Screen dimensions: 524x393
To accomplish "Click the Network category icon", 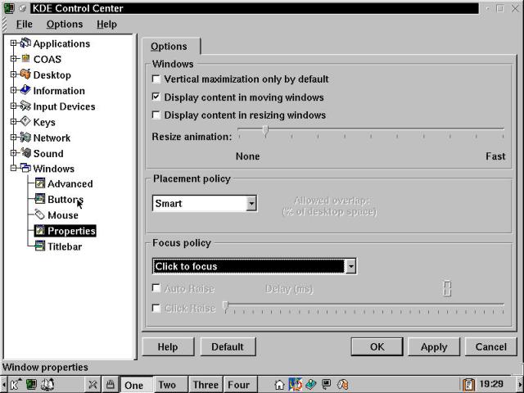I will [25, 138].
